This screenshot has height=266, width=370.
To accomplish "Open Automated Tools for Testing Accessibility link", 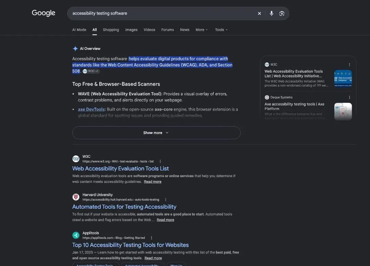I will click(124, 207).
